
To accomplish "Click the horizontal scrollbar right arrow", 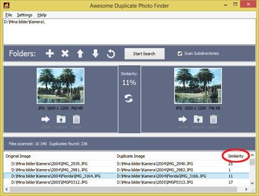I will 246,189.
